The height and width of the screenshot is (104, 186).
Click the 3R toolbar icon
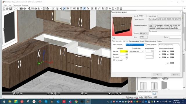[x=33, y=8]
